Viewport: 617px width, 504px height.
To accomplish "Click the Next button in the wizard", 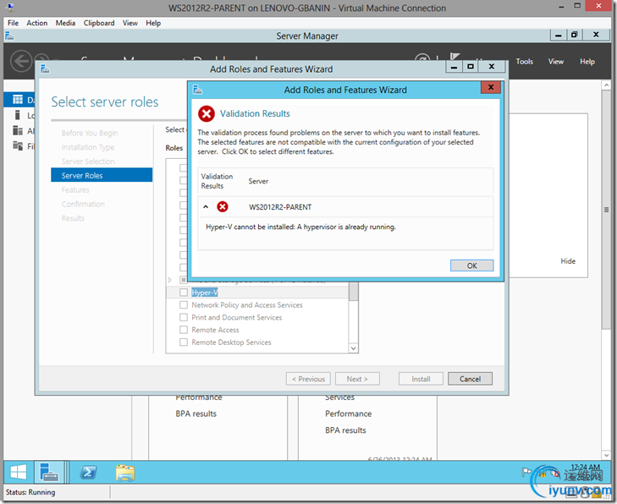I will (357, 379).
